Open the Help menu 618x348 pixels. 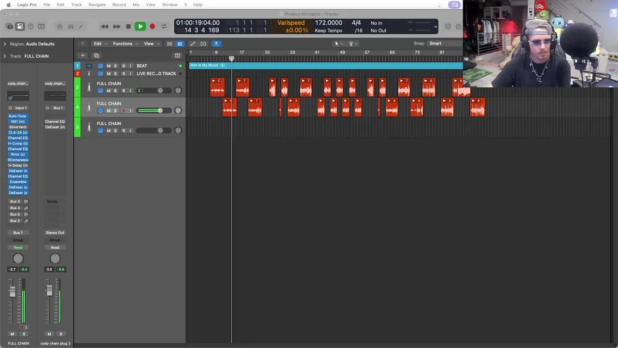[198, 4]
